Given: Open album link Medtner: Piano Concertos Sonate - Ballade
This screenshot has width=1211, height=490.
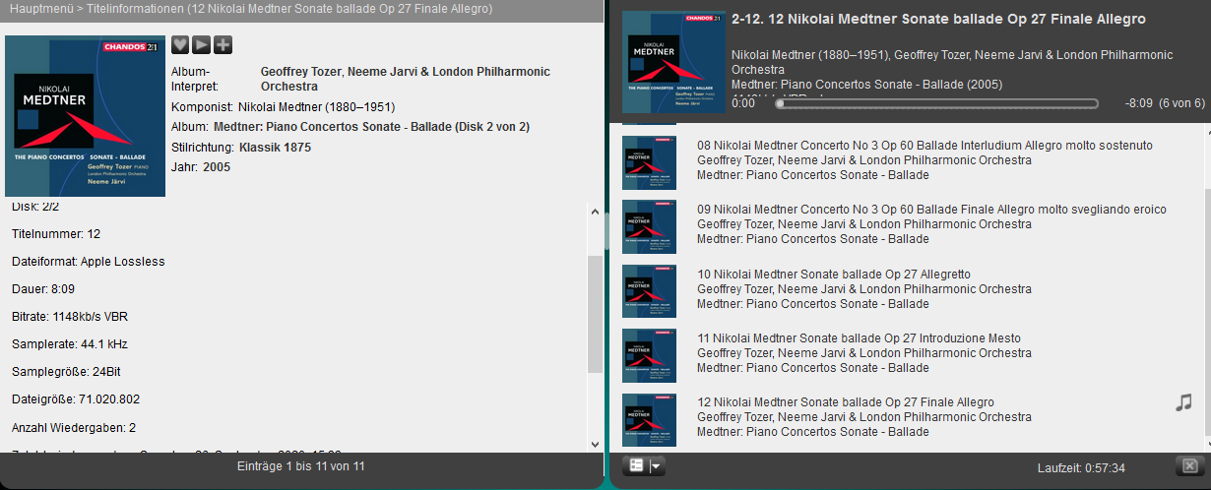Looking at the screenshot, I should pos(371,127).
